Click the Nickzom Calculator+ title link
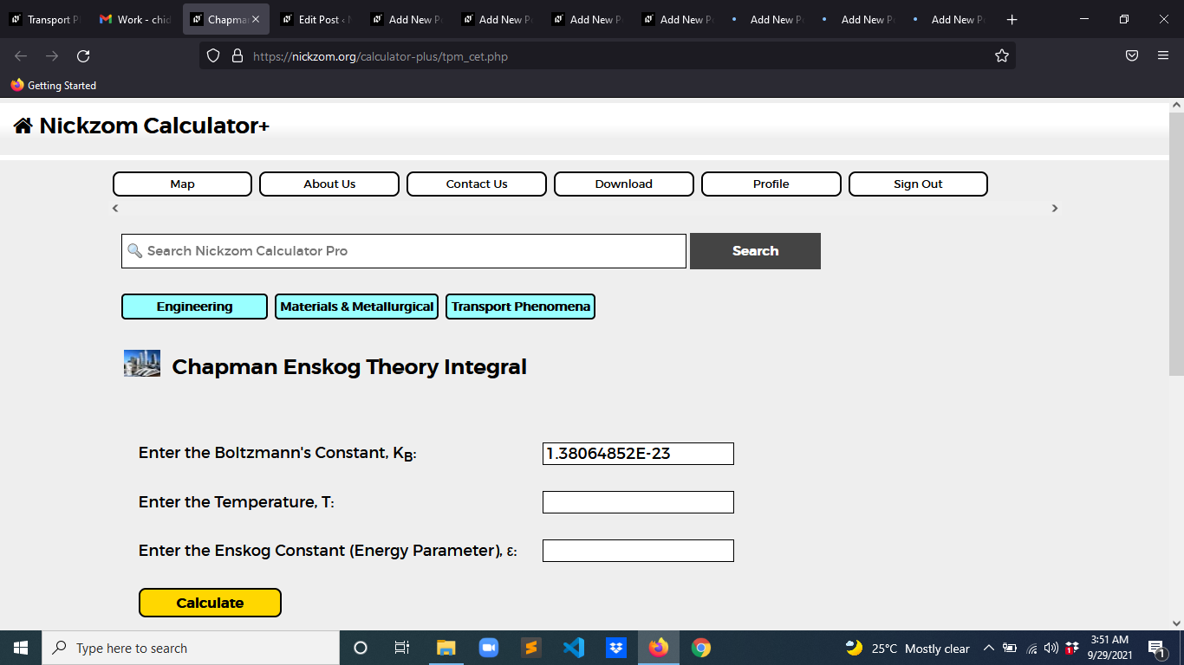The height and width of the screenshot is (665, 1184). coord(154,126)
